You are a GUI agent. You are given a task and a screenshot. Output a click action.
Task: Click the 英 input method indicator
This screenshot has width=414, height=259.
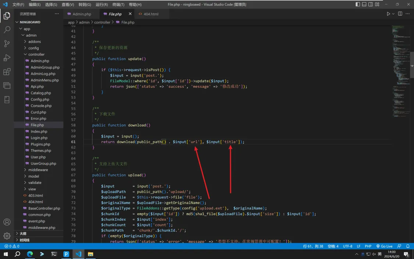380,254
